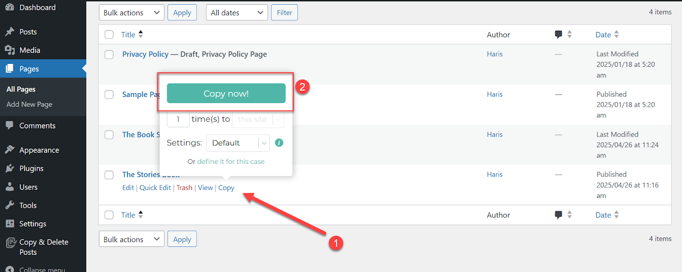The width and height of the screenshot is (682, 272).
Task: Click Trash link under The Stories
Action: 185,188
